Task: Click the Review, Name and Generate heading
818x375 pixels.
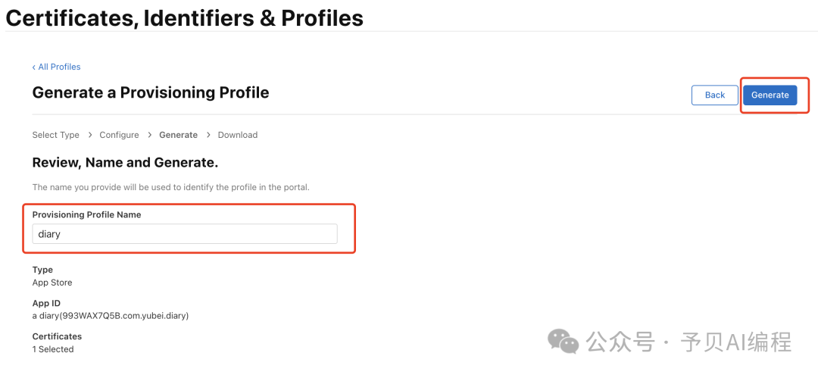Action: click(x=125, y=163)
